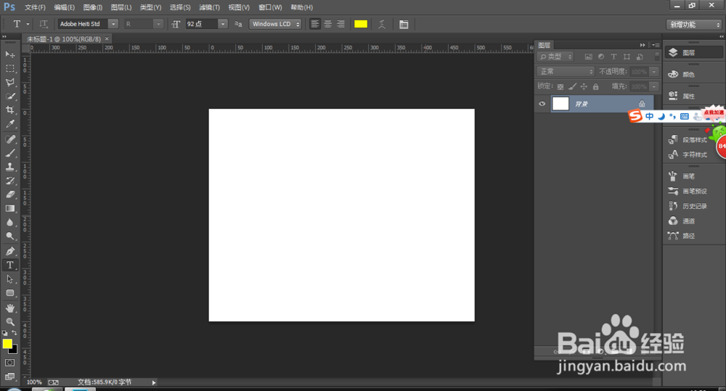Change the screen mode
Screen dimensions: 726x391
tap(9, 376)
